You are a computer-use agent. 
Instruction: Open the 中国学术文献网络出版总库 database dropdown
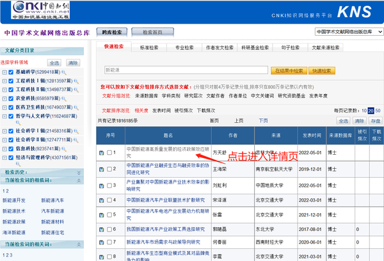349,32
